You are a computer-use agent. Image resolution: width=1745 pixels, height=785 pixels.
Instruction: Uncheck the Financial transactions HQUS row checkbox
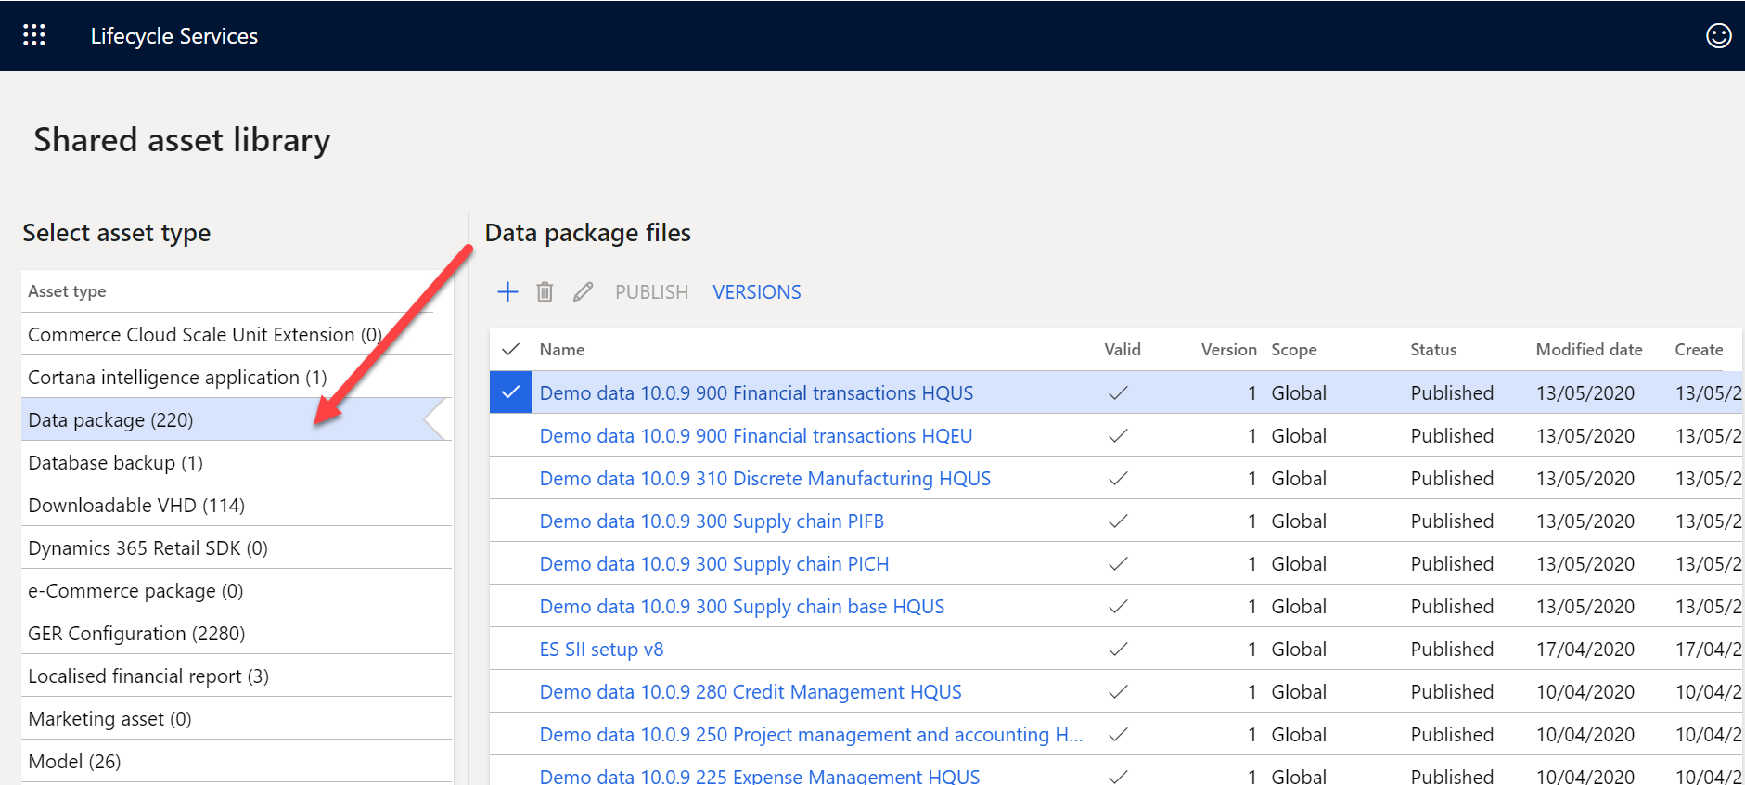(510, 392)
